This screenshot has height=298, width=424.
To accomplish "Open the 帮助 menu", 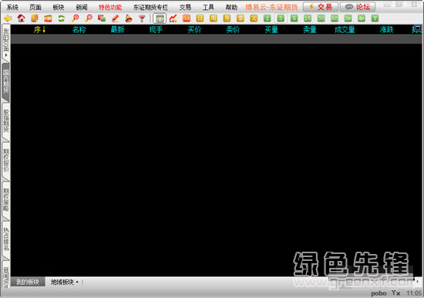I will [231, 7].
